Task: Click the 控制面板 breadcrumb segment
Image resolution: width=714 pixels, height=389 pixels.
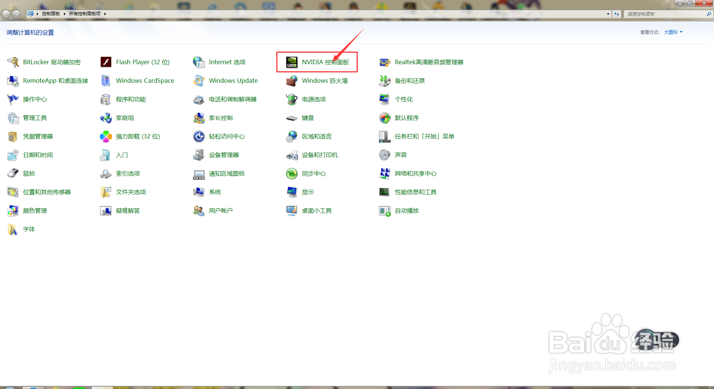Action: [x=51, y=14]
